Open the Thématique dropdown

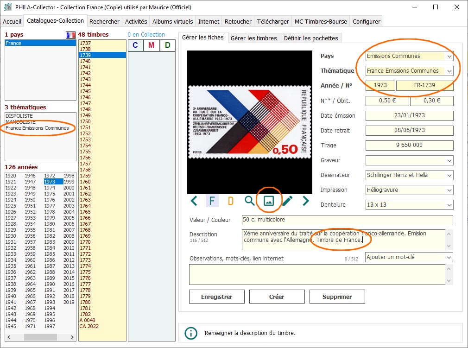click(x=449, y=71)
